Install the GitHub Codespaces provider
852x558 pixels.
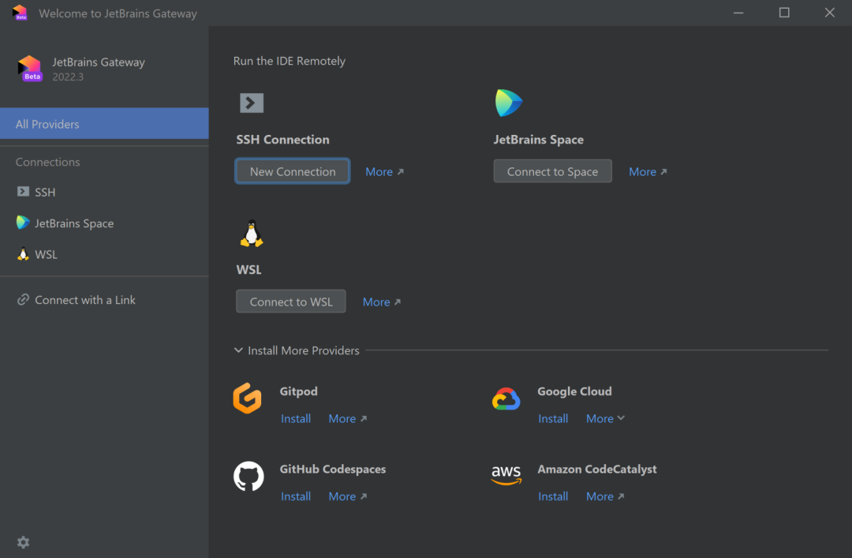[296, 496]
